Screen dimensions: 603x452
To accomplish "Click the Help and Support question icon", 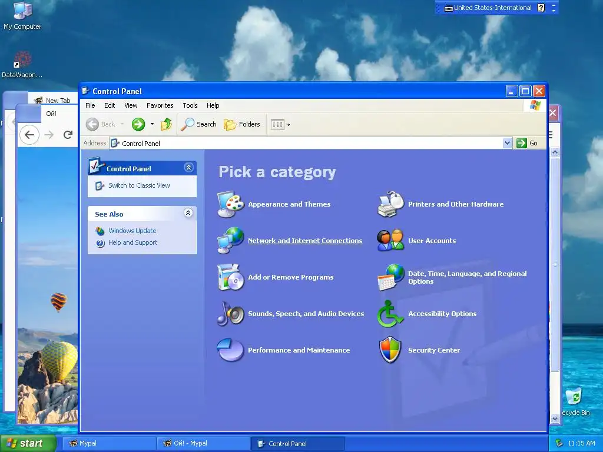I will point(100,243).
